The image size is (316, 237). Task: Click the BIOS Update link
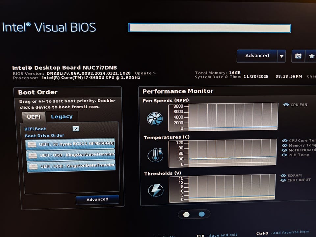(x=145, y=73)
